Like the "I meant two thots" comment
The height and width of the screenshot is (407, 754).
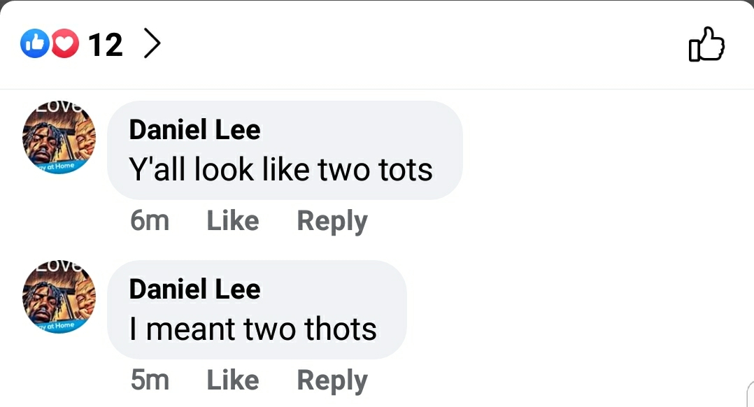click(233, 380)
